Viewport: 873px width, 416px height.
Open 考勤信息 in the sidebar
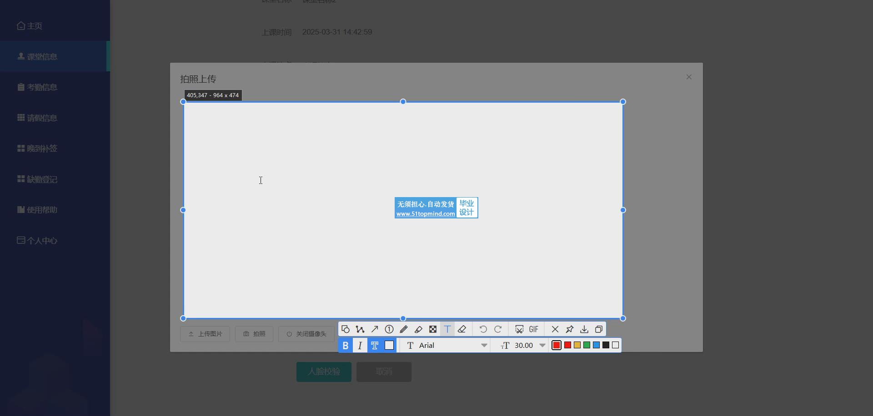42,87
